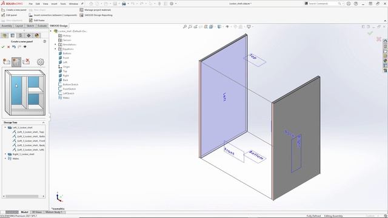Open the Display Style dropdown in view toolbar
The width and height of the screenshot is (388, 218).
pos(219,27)
